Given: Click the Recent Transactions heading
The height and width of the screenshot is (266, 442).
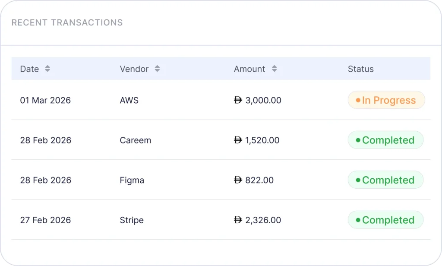Looking at the screenshot, I should pyautogui.click(x=67, y=23).
